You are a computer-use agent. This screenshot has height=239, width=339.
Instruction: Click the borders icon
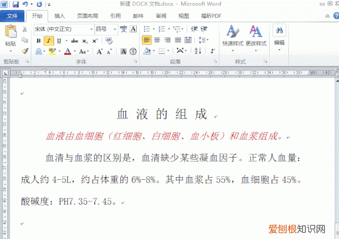[162, 51]
